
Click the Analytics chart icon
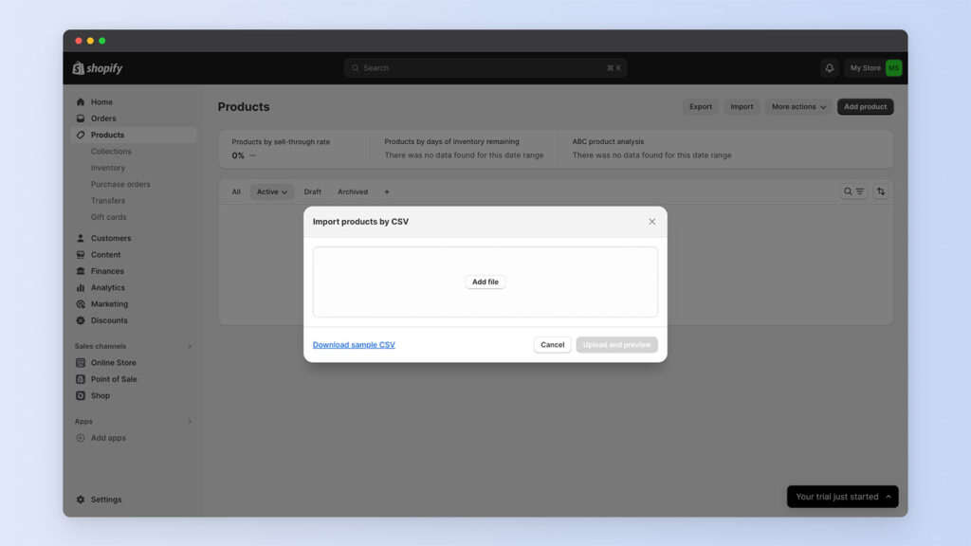point(81,288)
